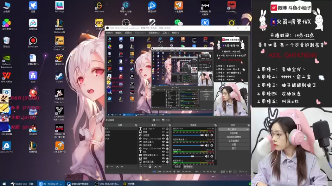Open the 工具(T) menu in OBS

pyautogui.click(x=166, y=33)
